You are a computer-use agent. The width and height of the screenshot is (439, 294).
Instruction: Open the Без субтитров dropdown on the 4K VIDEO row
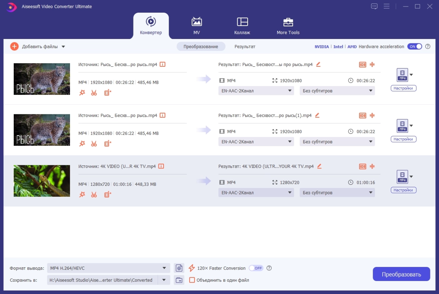pyautogui.click(x=337, y=193)
